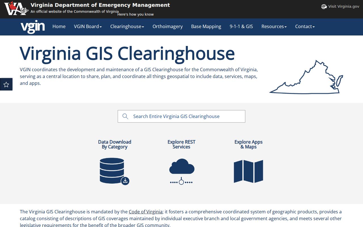363x227 pixels.
Task: Expand the Resources dropdown menu
Action: click(274, 26)
